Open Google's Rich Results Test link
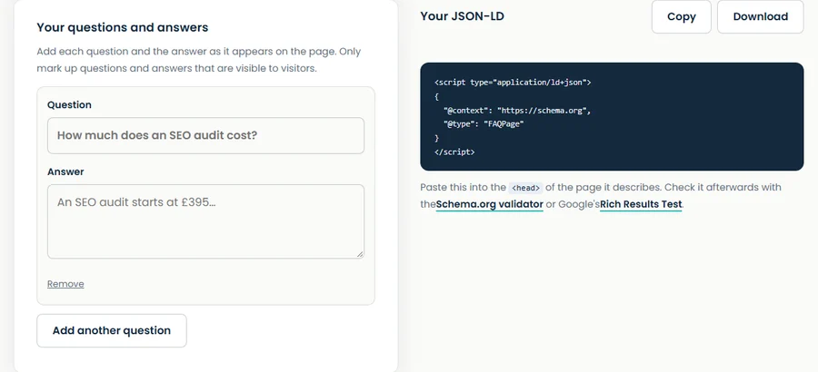 coord(641,204)
